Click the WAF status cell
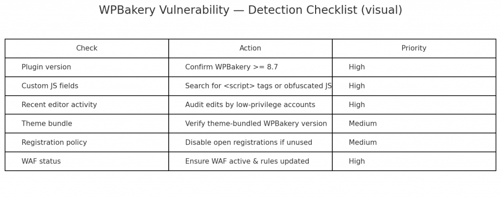The height and width of the screenshot is (197, 501). [41, 161]
